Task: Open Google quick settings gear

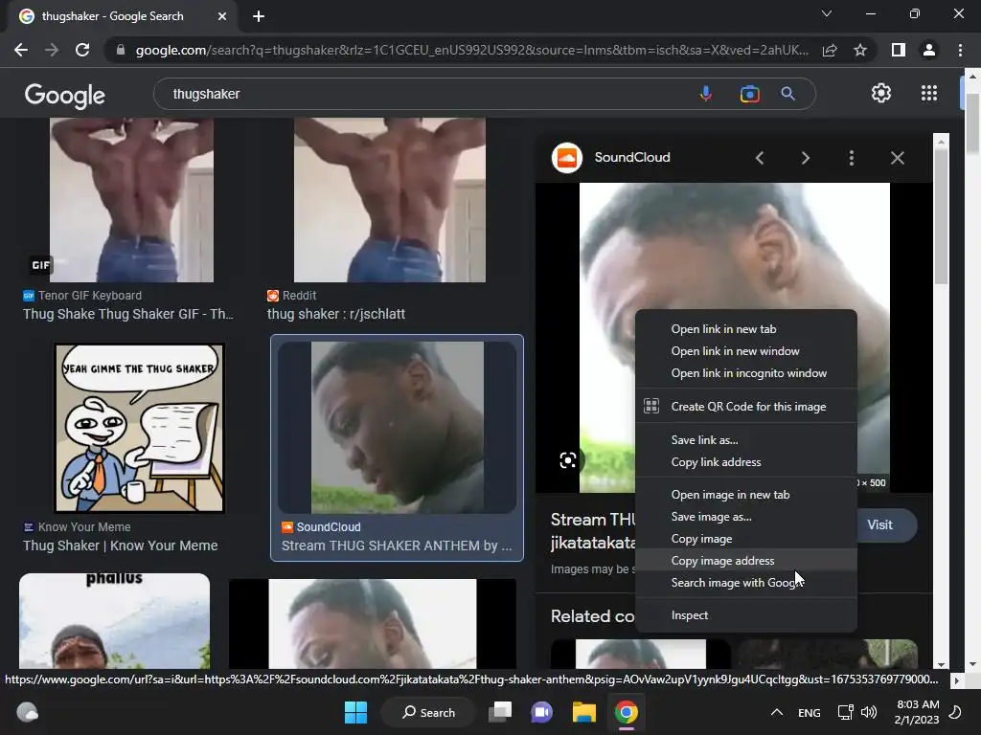Action: [881, 93]
